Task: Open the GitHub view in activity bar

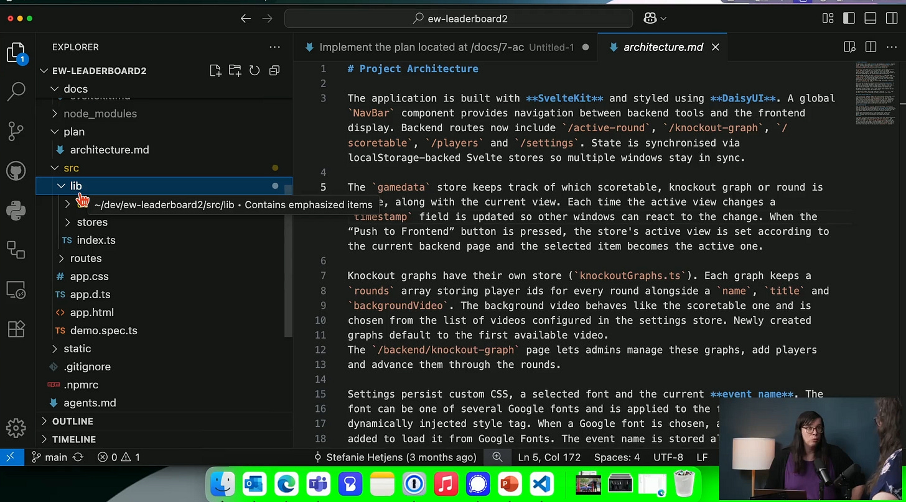Action: click(x=16, y=171)
